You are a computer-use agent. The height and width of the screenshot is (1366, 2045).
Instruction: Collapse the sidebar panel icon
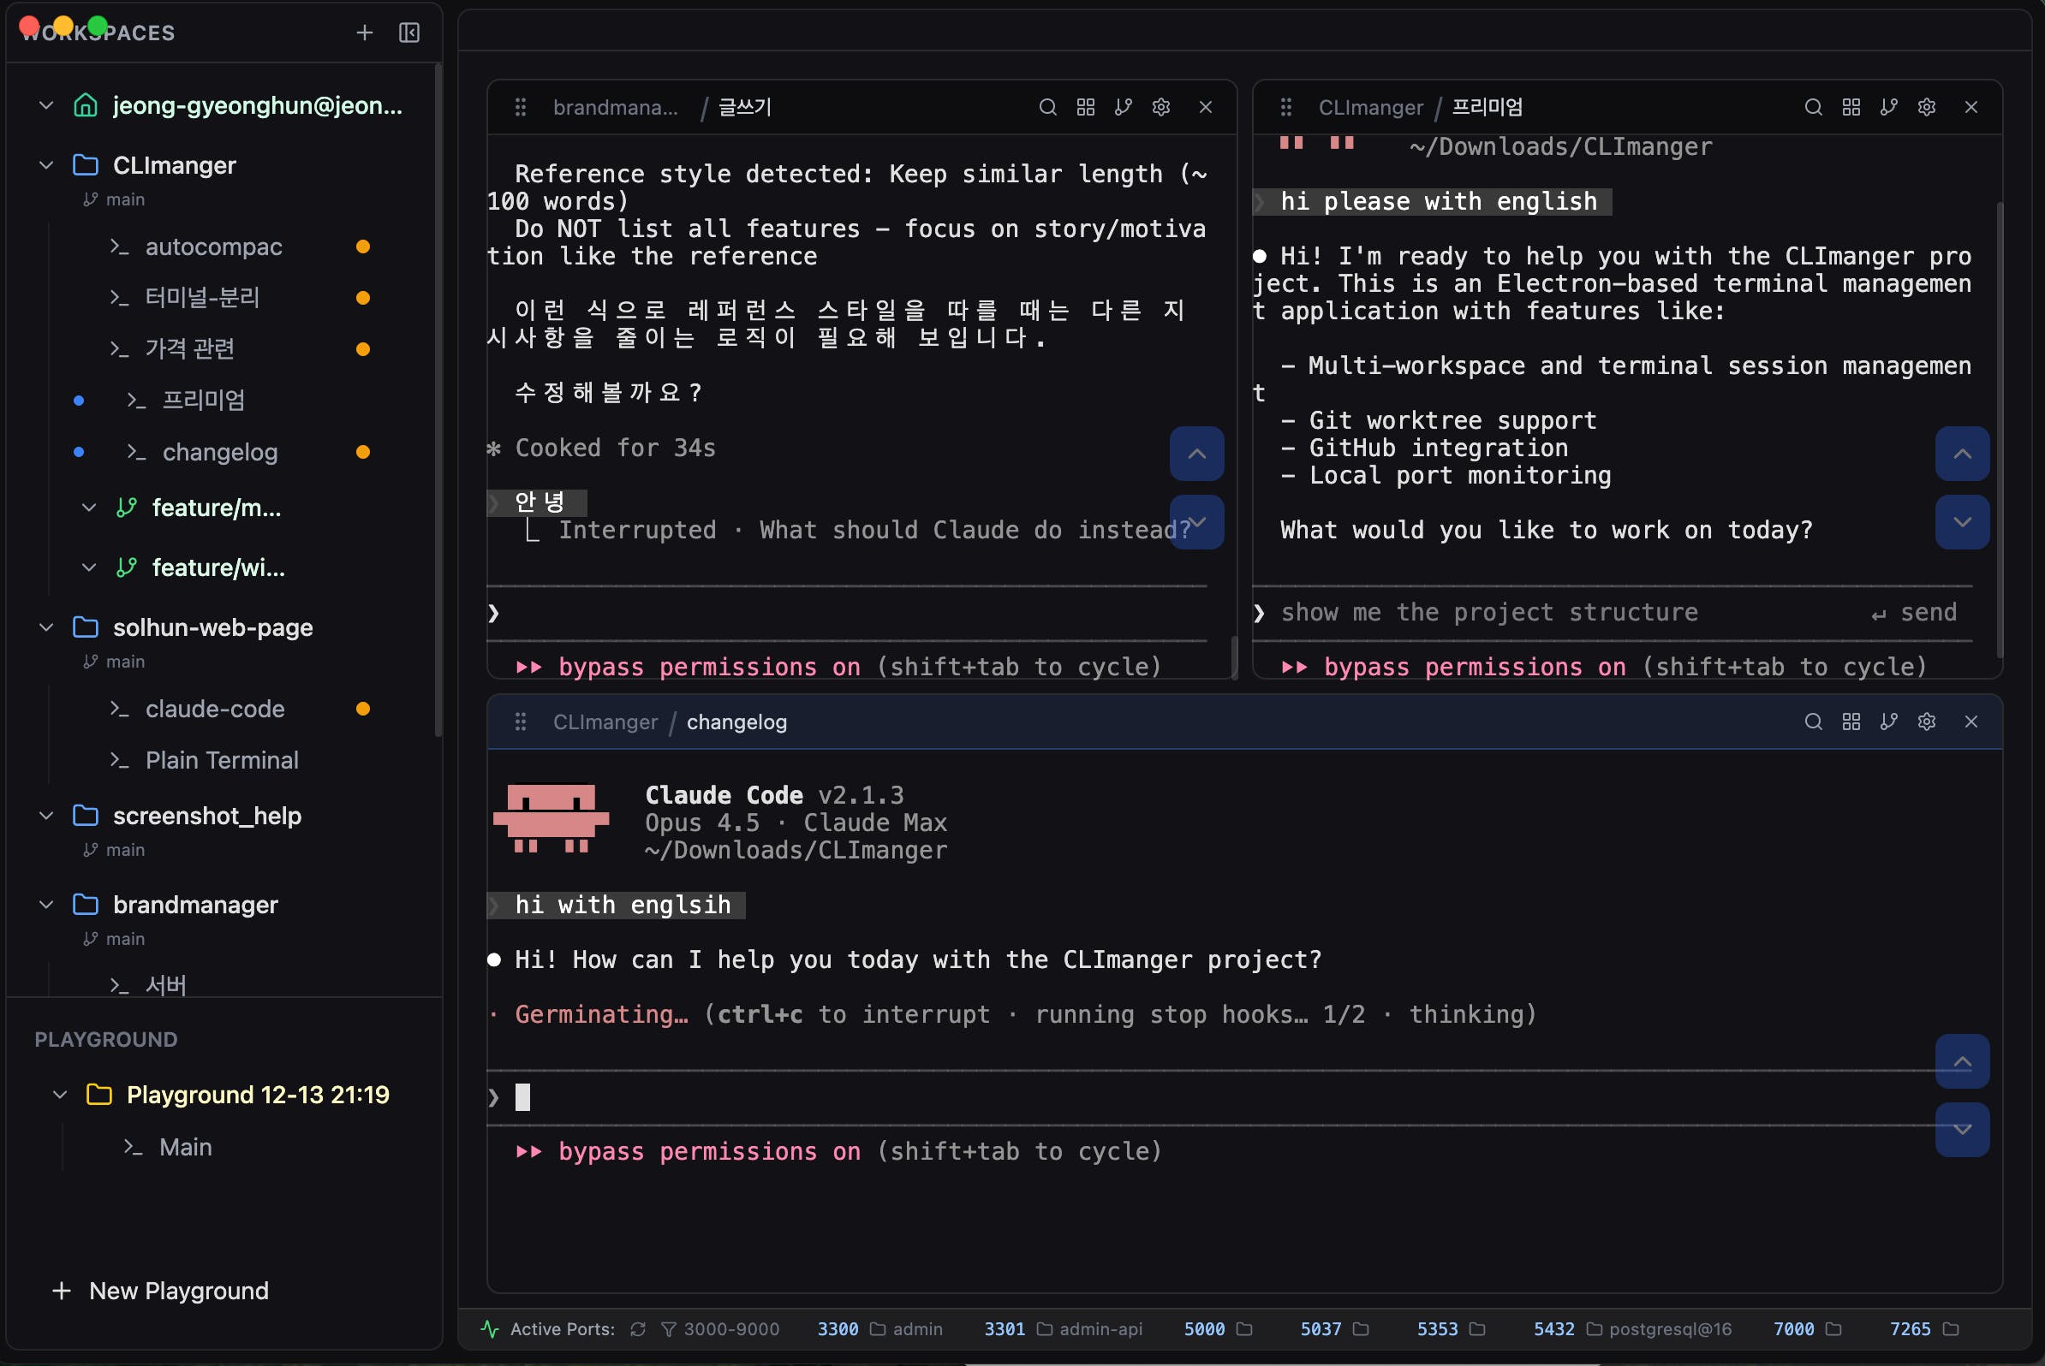pyautogui.click(x=408, y=33)
